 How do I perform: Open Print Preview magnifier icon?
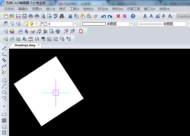click(43, 16)
